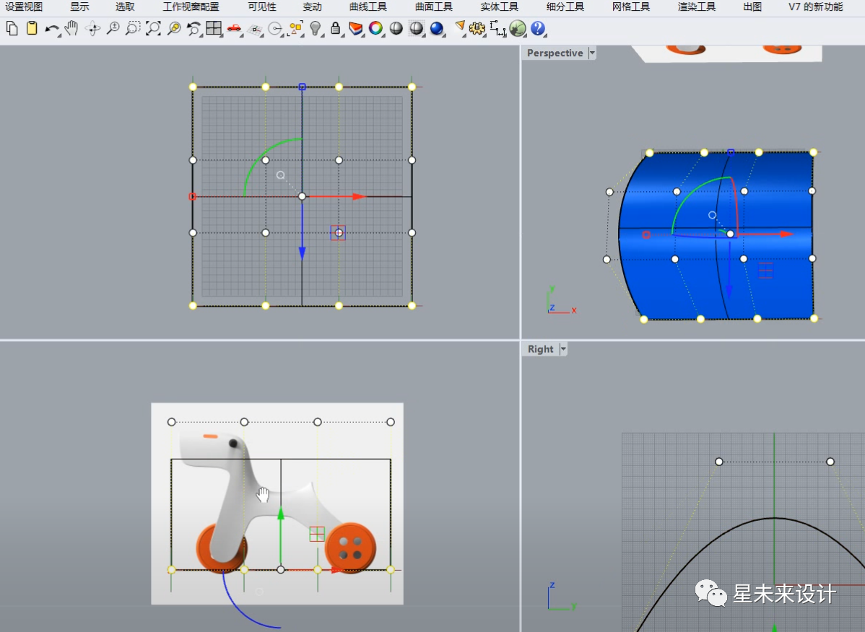The image size is (865, 632).
Task: Click the color wheel icon
Action: pos(375,29)
